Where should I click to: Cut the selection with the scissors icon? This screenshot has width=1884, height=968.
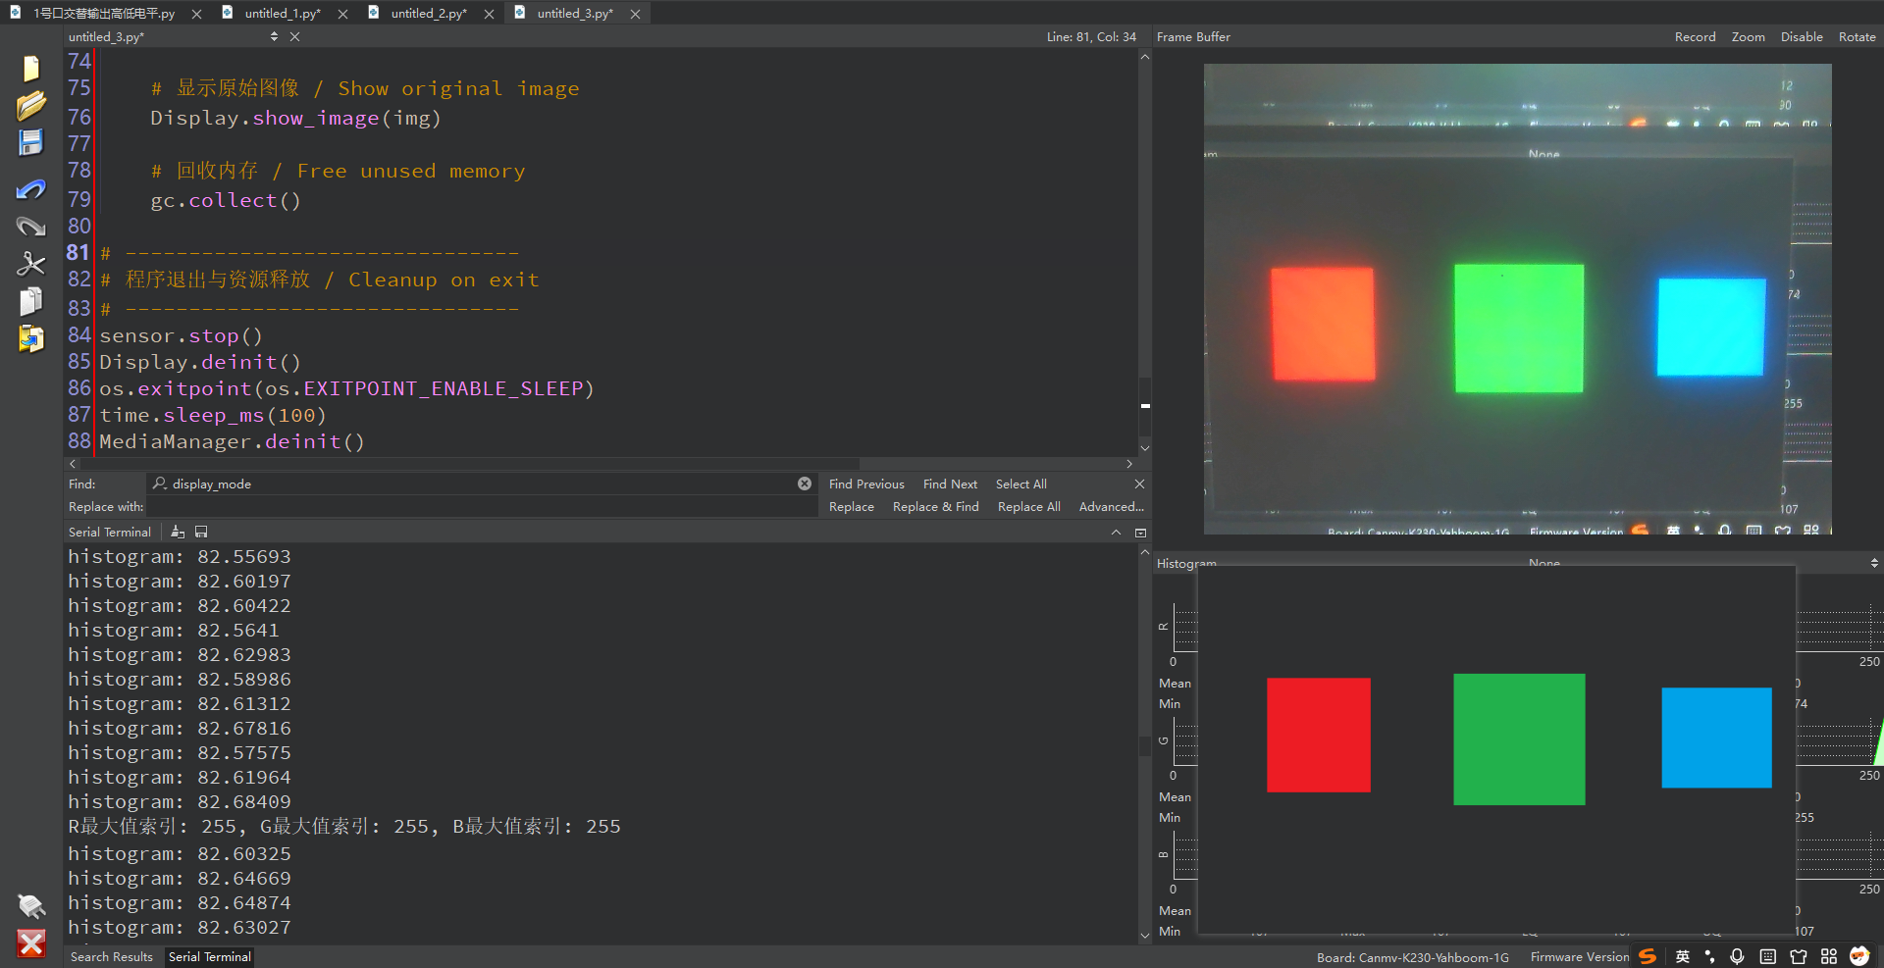(30, 263)
